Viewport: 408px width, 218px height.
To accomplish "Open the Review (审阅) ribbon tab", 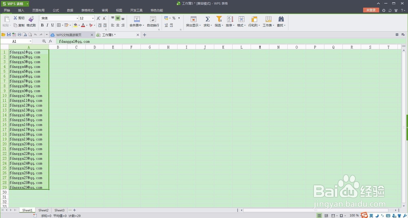I will click(105, 11).
